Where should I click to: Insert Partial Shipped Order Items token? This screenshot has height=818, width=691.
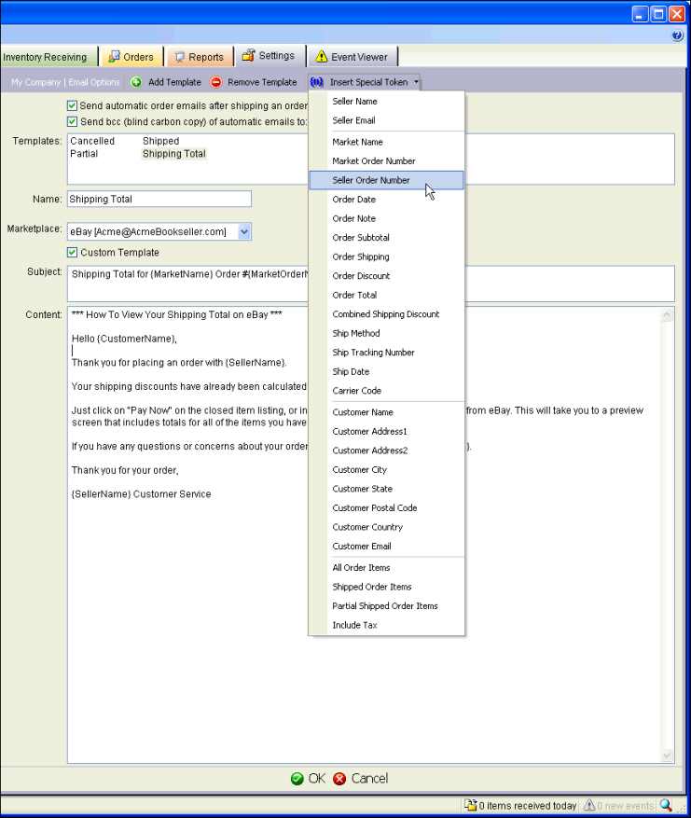click(386, 606)
